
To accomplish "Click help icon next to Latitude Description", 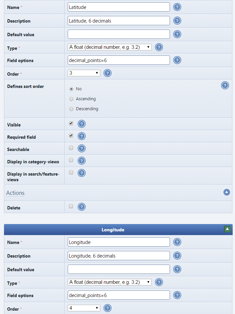I will [x=177, y=21].
